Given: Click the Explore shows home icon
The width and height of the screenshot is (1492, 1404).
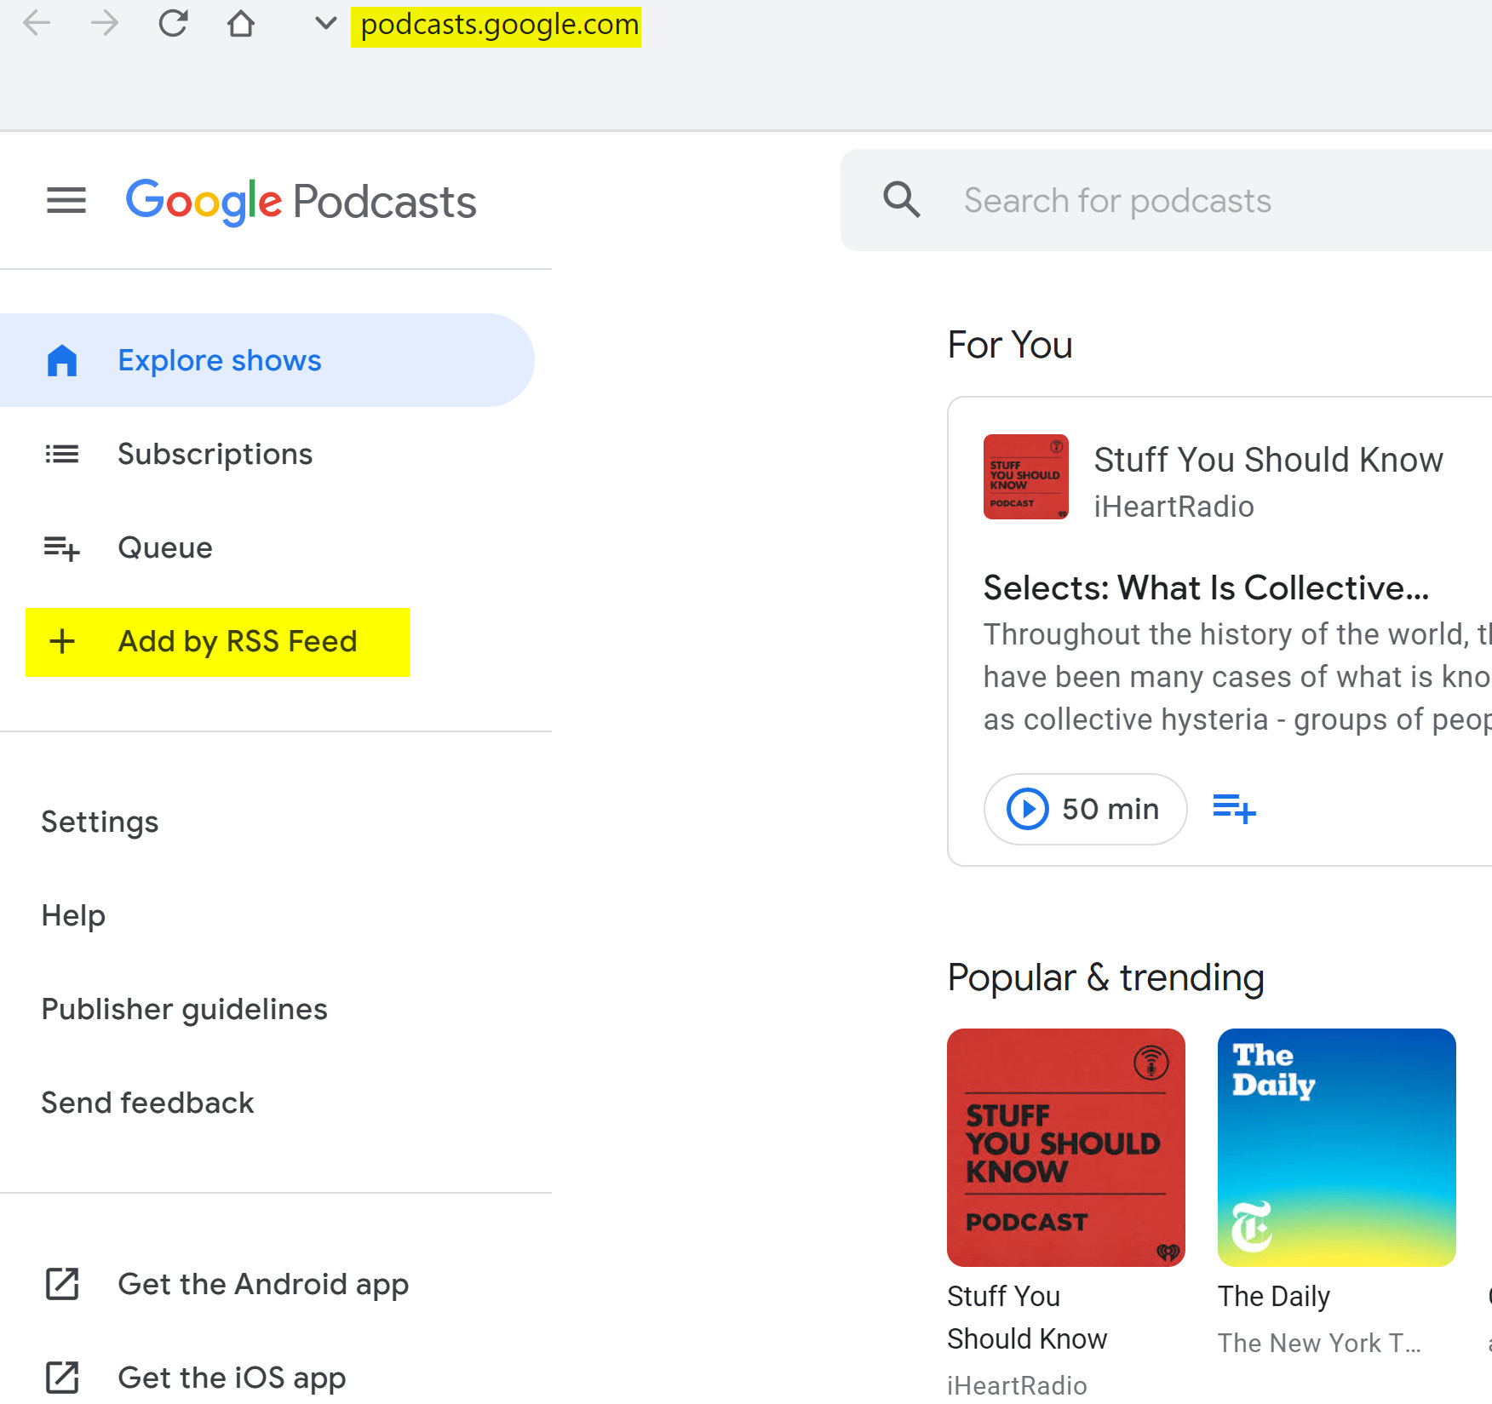Looking at the screenshot, I should coord(62,360).
